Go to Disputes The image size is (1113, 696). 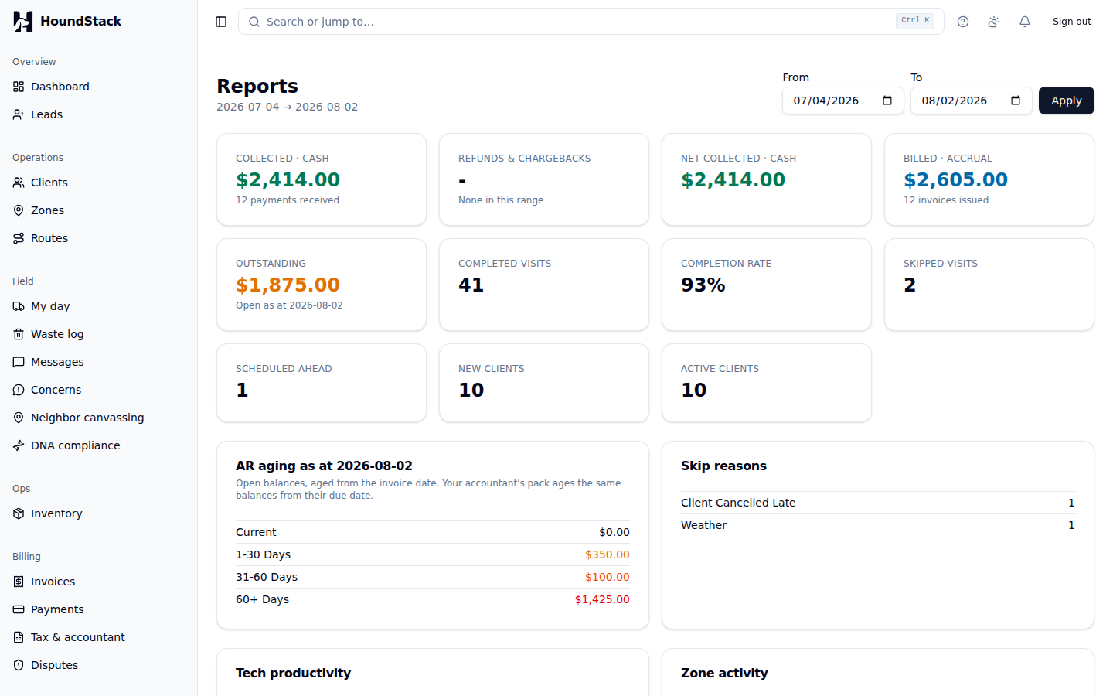98,665
